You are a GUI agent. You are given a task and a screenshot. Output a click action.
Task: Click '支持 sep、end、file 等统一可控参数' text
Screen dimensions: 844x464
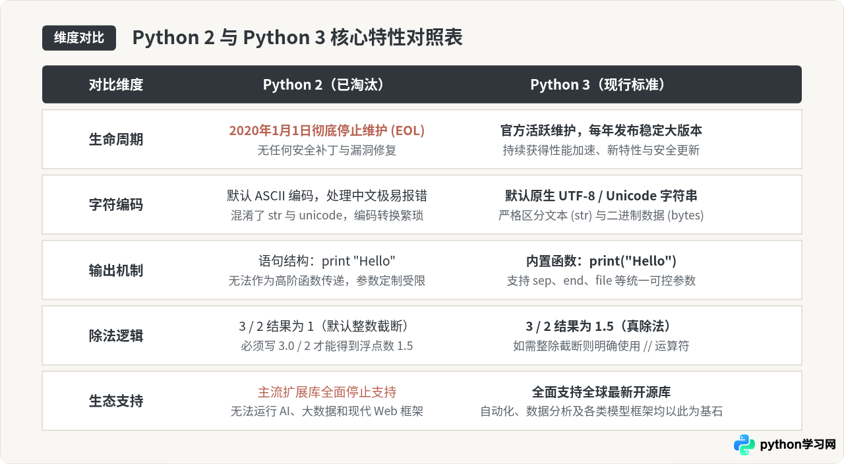[601, 281]
